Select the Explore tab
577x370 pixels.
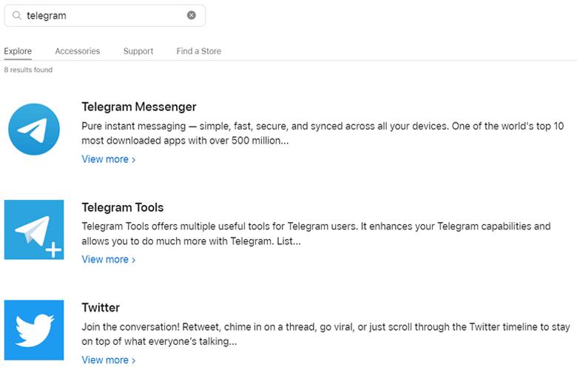tap(18, 51)
